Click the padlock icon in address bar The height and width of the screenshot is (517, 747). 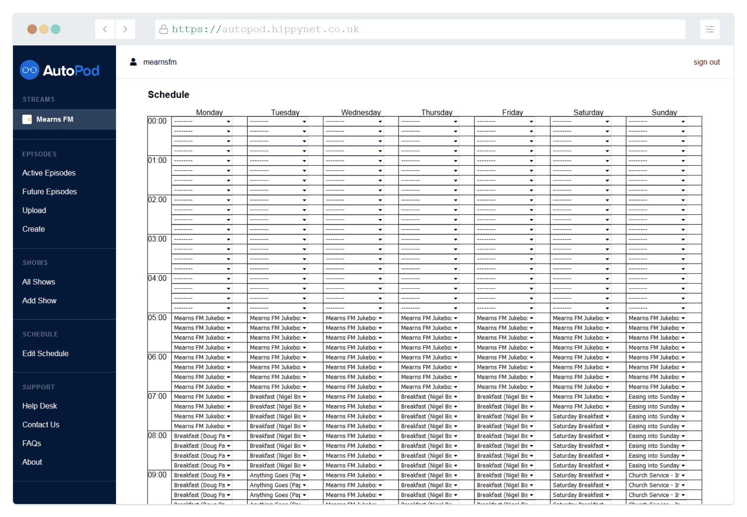pos(164,29)
